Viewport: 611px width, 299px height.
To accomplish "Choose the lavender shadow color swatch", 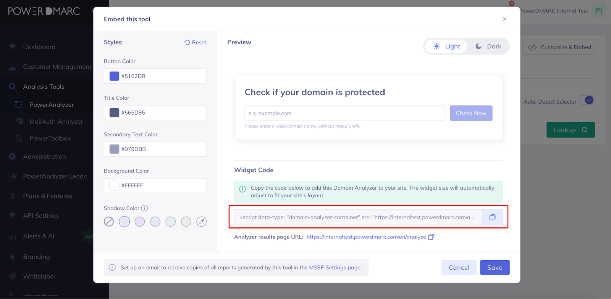I will [140, 221].
